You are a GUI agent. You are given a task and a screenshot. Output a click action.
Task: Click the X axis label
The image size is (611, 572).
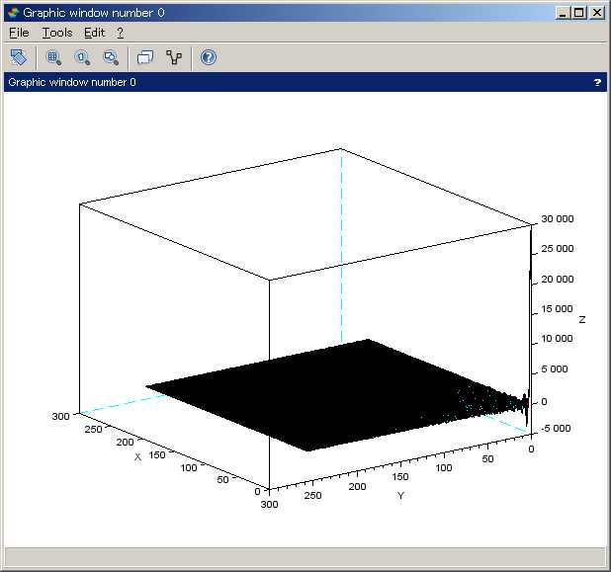tap(137, 456)
